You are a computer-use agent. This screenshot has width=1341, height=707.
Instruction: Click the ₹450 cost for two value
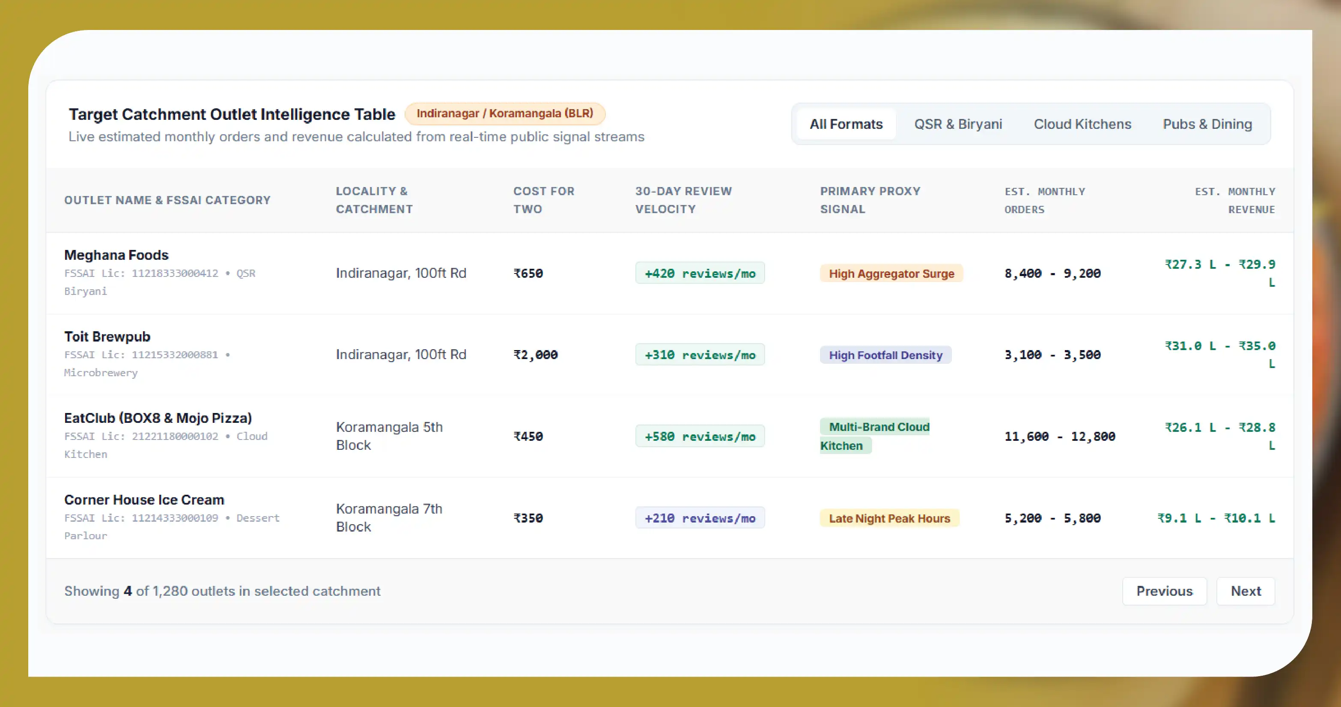click(528, 437)
